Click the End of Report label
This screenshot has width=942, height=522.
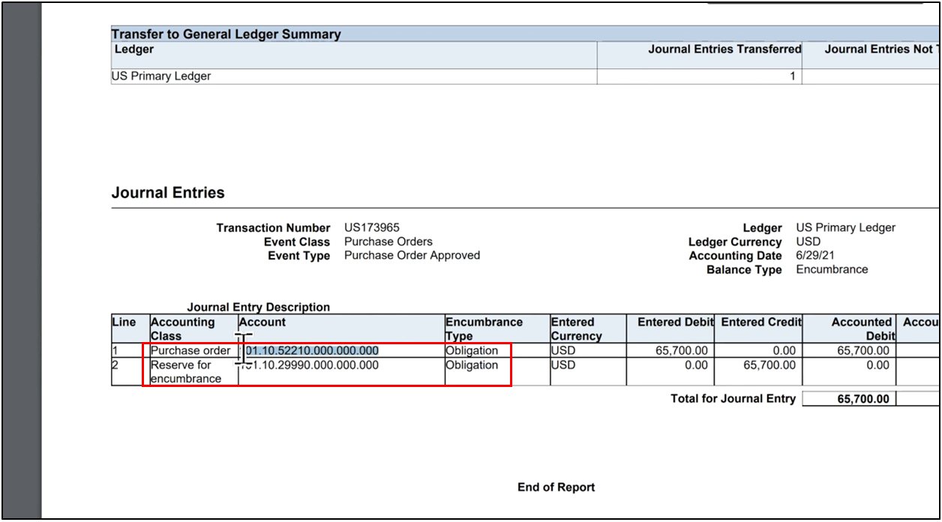click(x=556, y=487)
